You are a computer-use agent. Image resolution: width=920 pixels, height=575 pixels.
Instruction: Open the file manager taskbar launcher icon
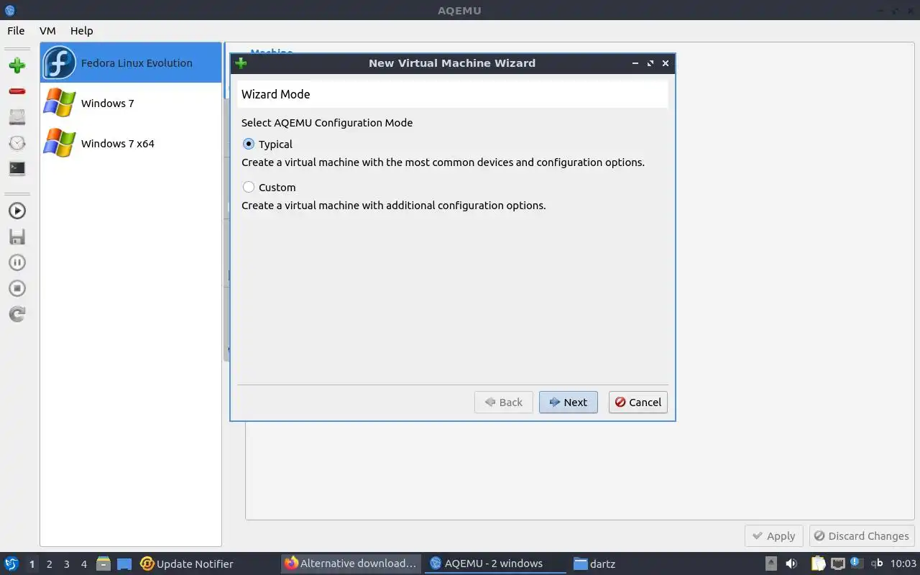[103, 563]
